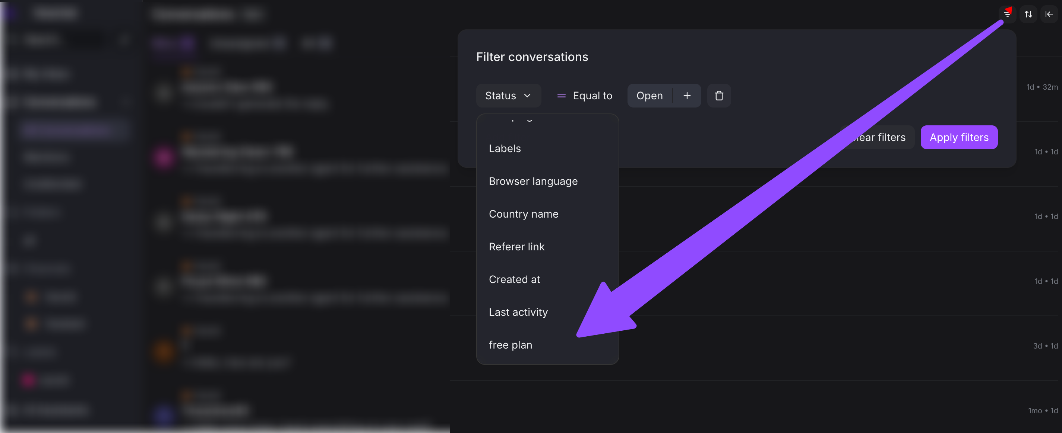Expand the Status attribute dropdown
This screenshot has height=433, width=1062.
point(508,96)
